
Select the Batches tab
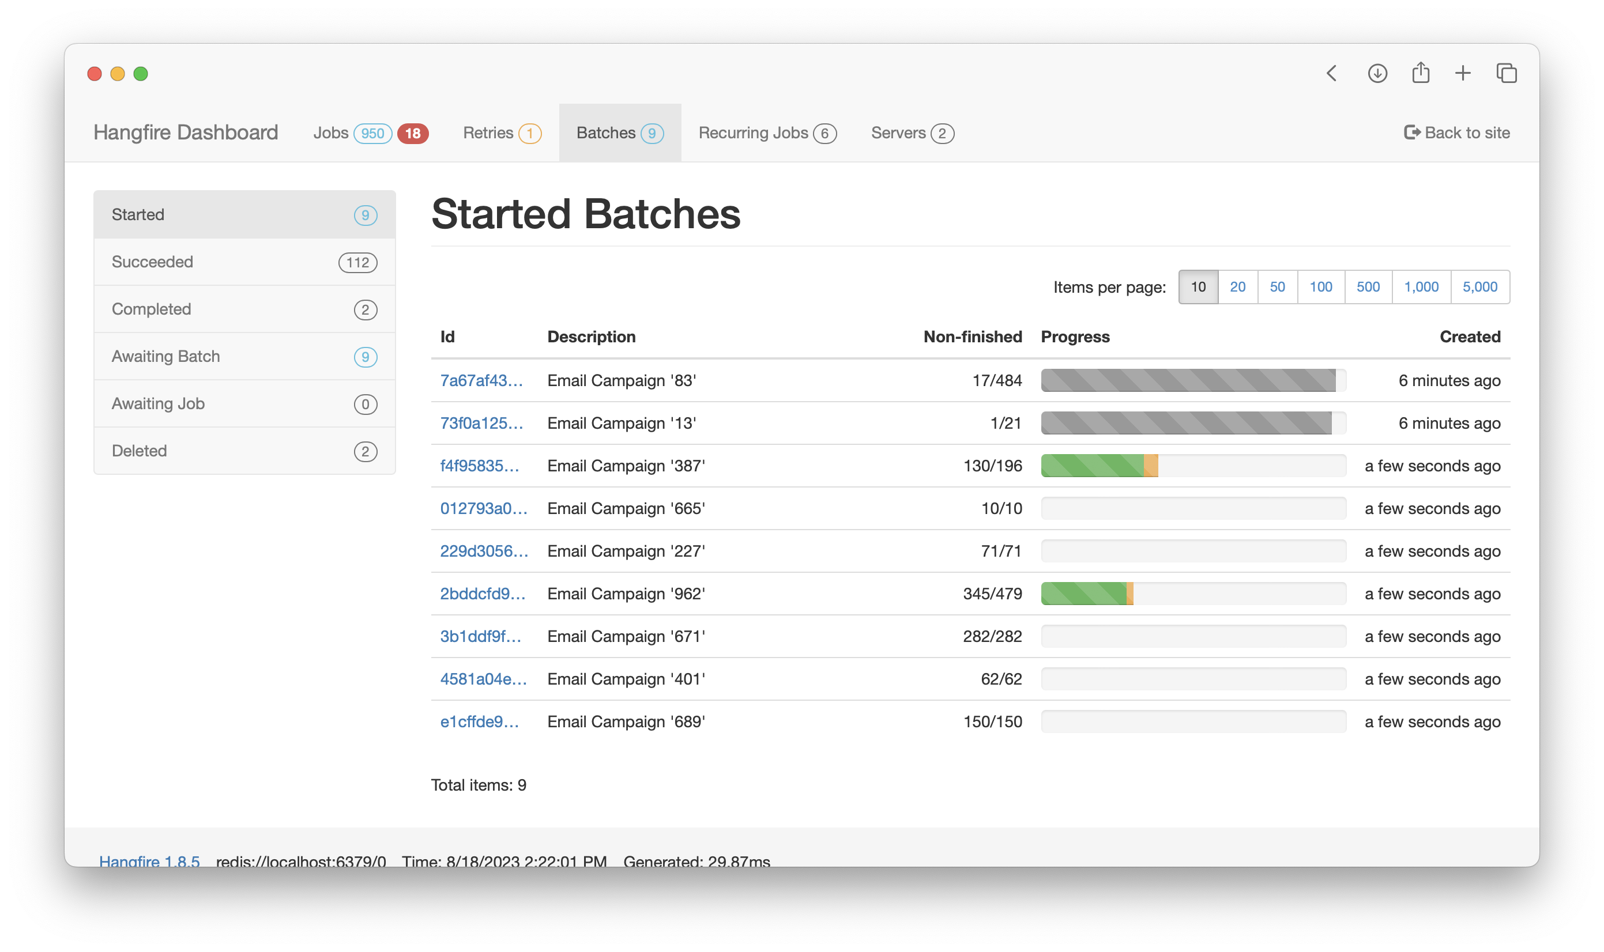click(620, 133)
